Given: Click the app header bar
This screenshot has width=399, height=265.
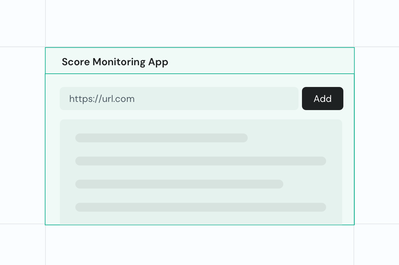Looking at the screenshot, I should coord(199,60).
